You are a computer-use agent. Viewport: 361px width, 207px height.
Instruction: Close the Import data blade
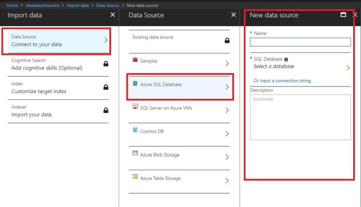113,15
